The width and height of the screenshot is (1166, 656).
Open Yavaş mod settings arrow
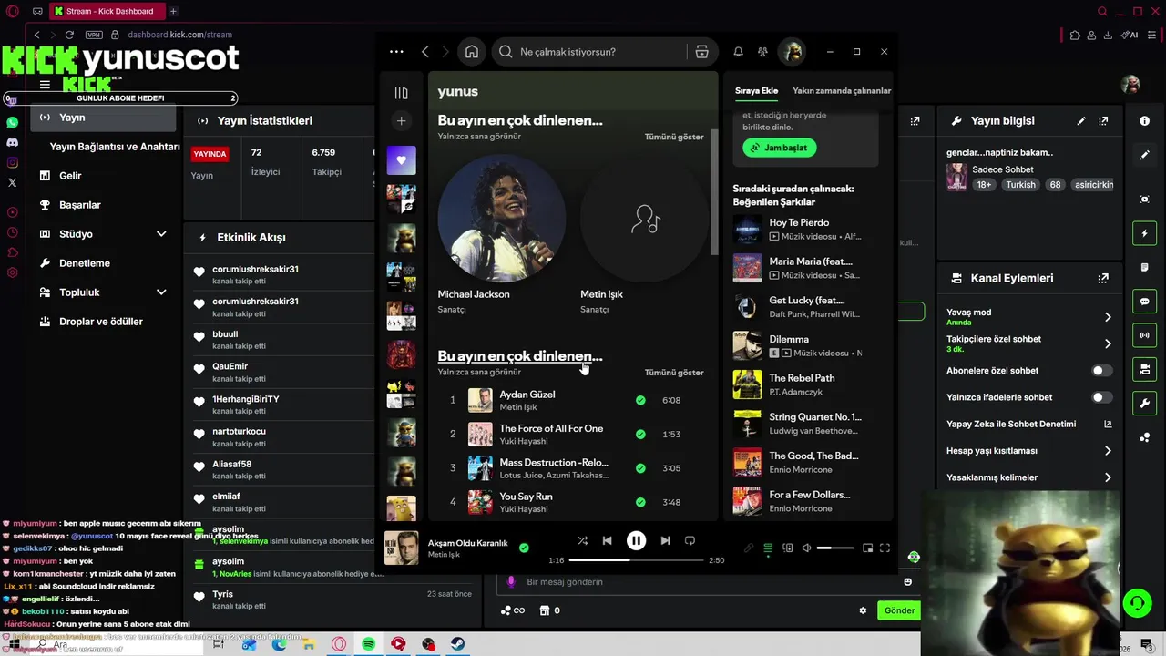click(x=1108, y=317)
